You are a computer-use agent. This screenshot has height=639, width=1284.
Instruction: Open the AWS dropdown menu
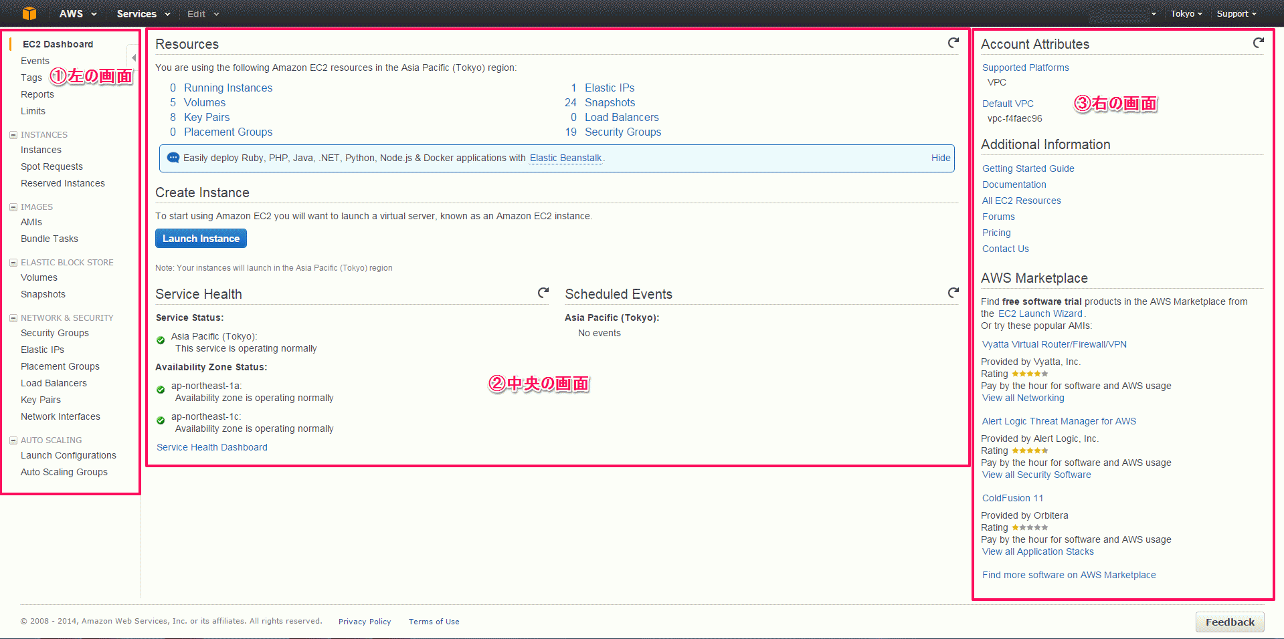tap(78, 13)
